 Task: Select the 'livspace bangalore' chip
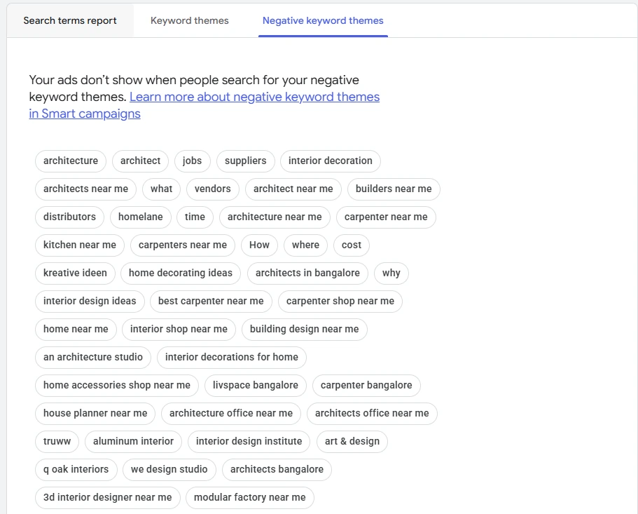256,386
